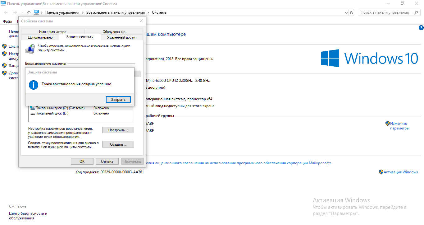
Task: Close the restore point created message
Action: point(118,100)
